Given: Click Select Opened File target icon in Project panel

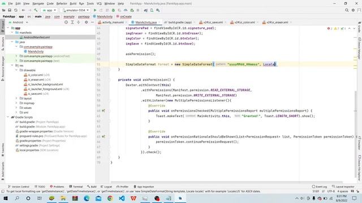Looking at the screenshot, I should 66,22.
